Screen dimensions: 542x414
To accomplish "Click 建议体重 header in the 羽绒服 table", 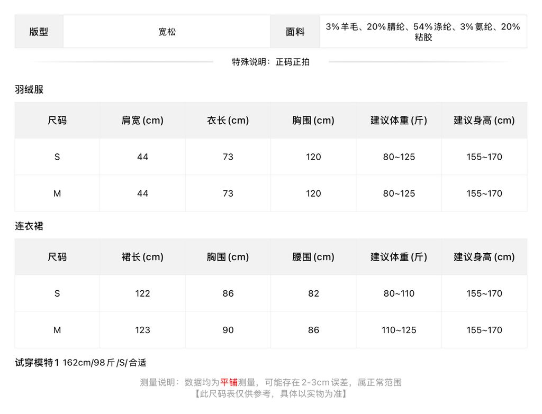I will click(x=399, y=121).
